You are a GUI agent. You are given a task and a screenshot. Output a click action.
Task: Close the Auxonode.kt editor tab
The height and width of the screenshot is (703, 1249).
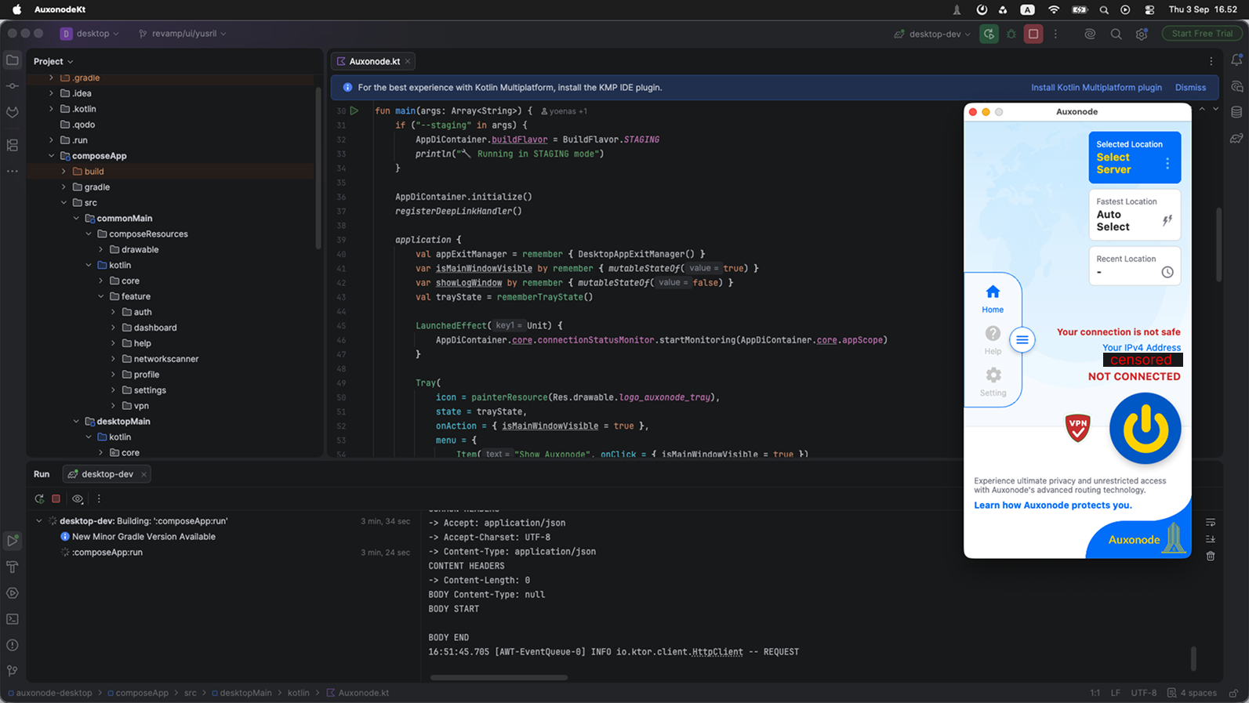[408, 61]
